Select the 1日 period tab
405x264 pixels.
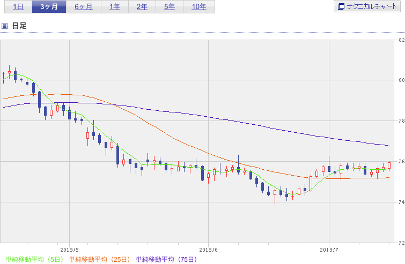(18, 6)
